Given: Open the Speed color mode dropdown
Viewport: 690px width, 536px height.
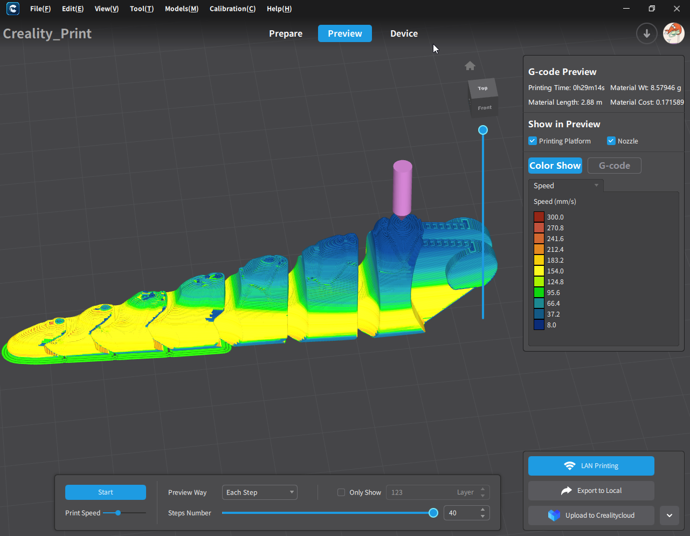Looking at the screenshot, I should [x=566, y=185].
